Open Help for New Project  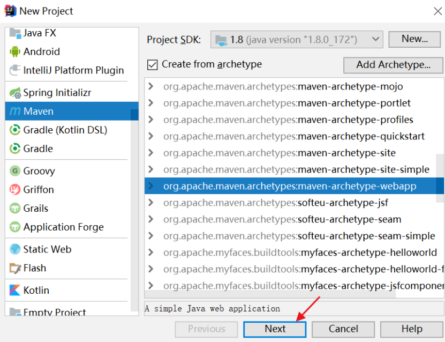point(411,329)
